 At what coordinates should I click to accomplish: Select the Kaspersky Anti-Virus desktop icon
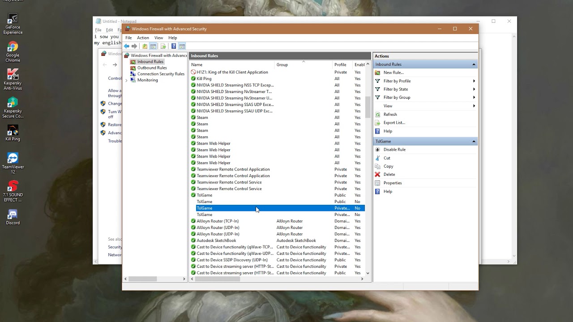(x=13, y=80)
